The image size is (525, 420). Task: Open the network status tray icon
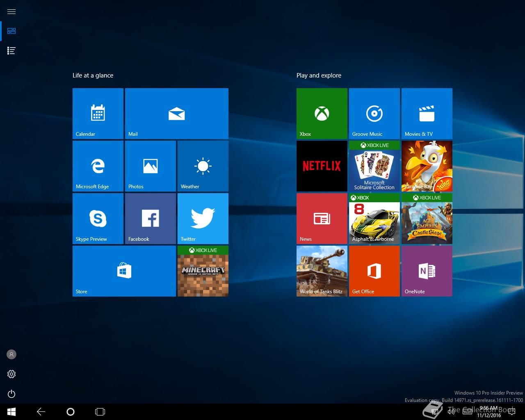(x=435, y=412)
